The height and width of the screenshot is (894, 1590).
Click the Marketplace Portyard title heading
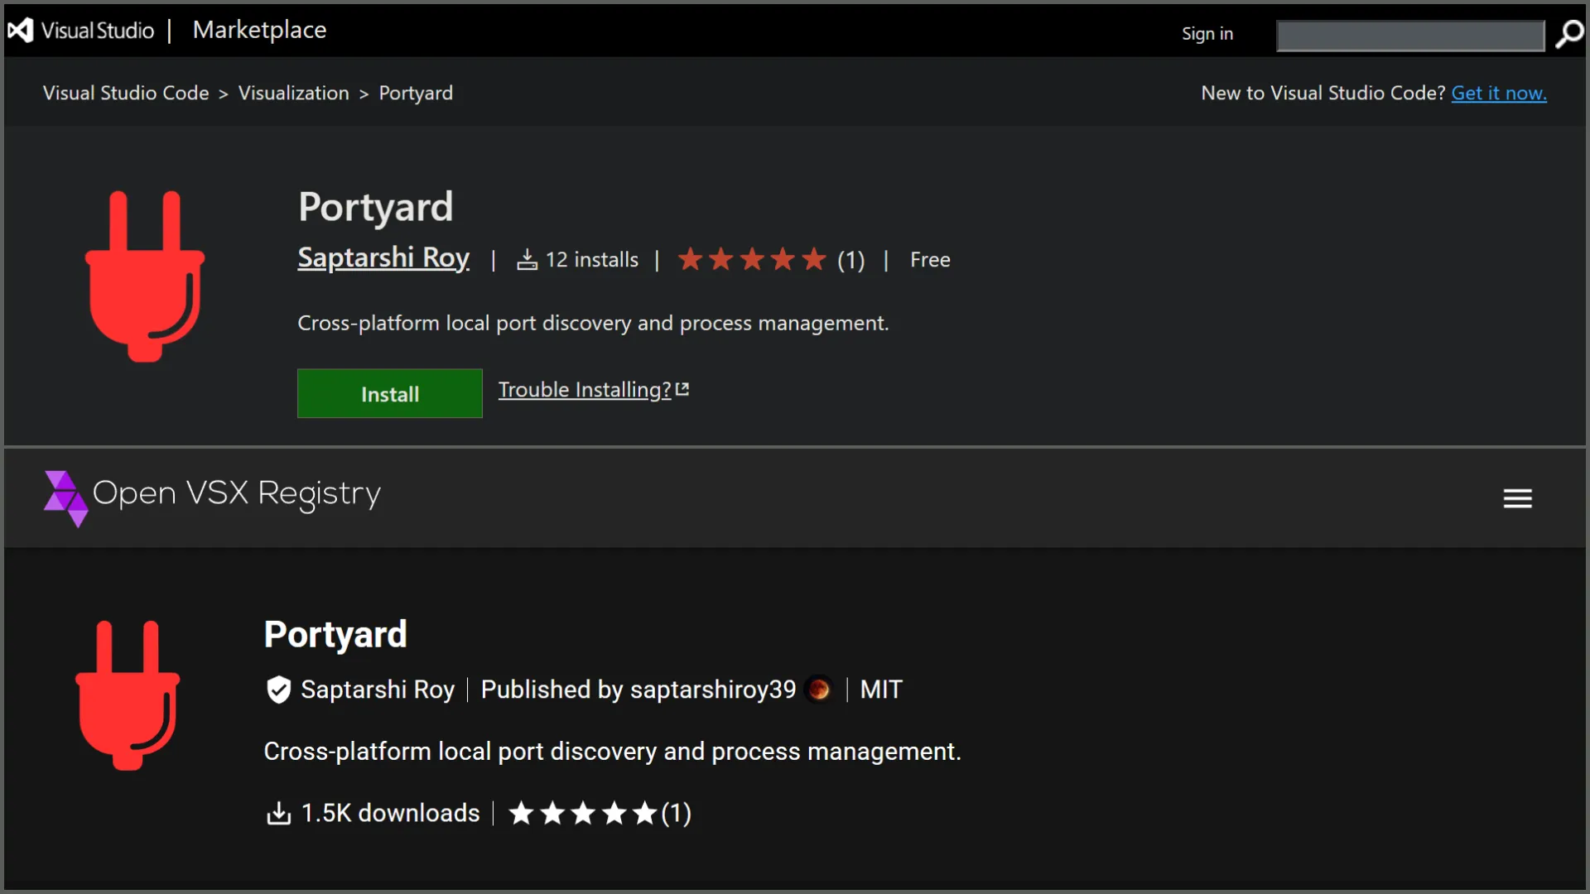[376, 207]
